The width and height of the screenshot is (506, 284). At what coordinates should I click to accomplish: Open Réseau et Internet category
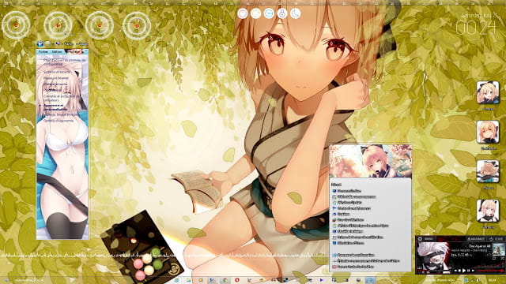tap(56, 78)
